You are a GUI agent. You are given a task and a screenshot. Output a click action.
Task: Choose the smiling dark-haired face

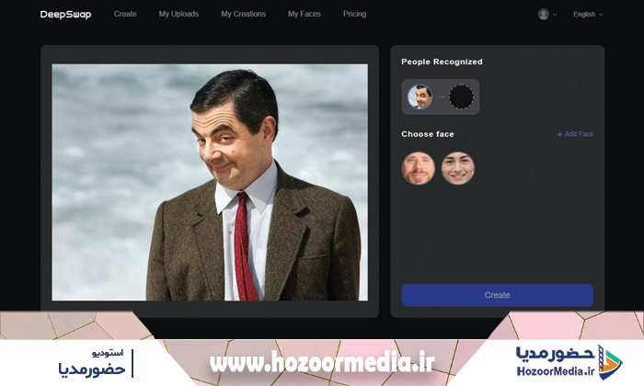458,168
